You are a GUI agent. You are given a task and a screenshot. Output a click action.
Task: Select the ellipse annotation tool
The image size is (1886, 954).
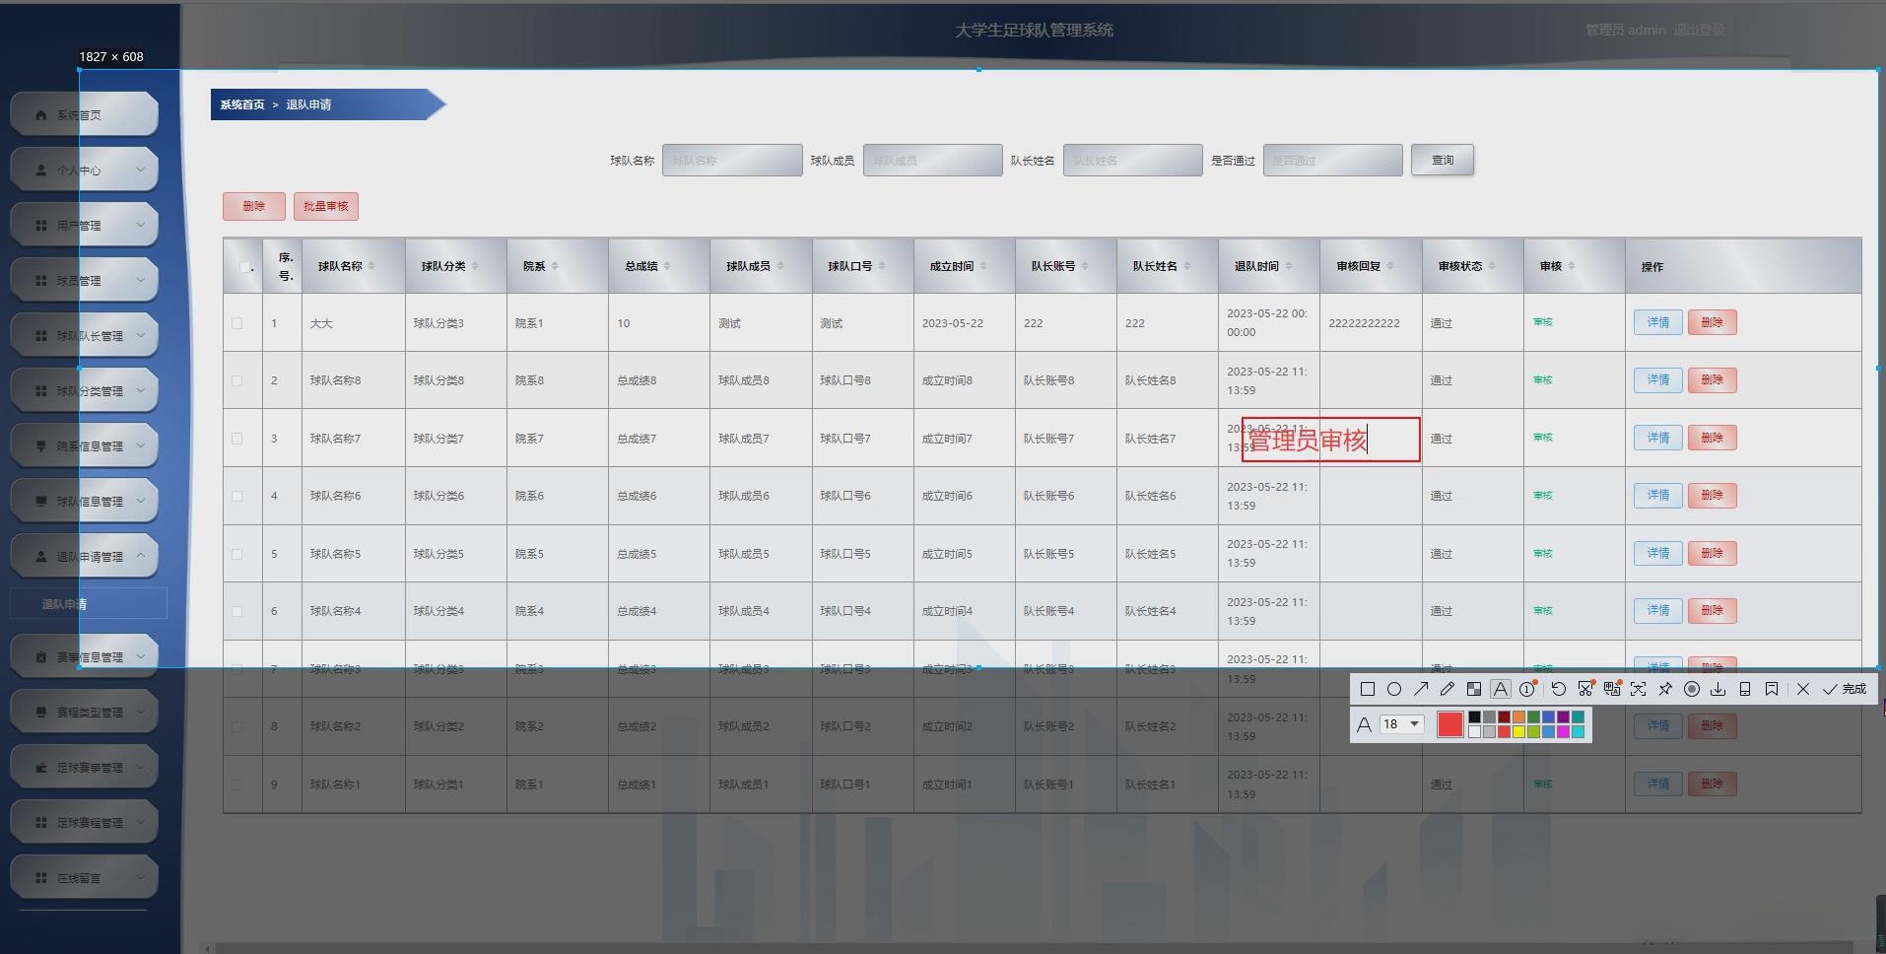click(x=1394, y=690)
